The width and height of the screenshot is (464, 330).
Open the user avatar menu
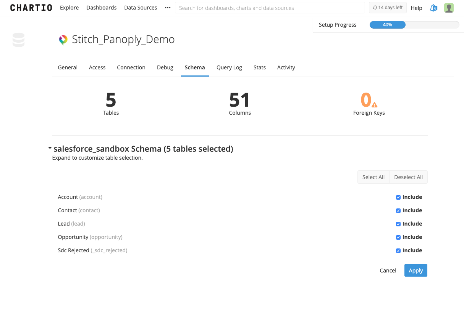pyautogui.click(x=449, y=8)
